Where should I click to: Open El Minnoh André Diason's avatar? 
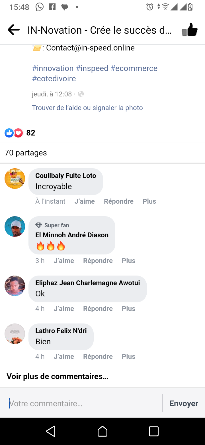pos(15,226)
